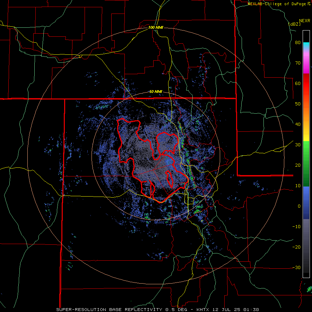The width and height of the screenshot is (312, 312).
Task: Click the -10 value on the dBZ scale
Action: pyautogui.click(x=296, y=227)
